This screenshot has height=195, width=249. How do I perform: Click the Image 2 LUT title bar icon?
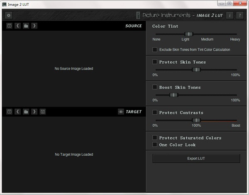pyautogui.click(x=4, y=5)
